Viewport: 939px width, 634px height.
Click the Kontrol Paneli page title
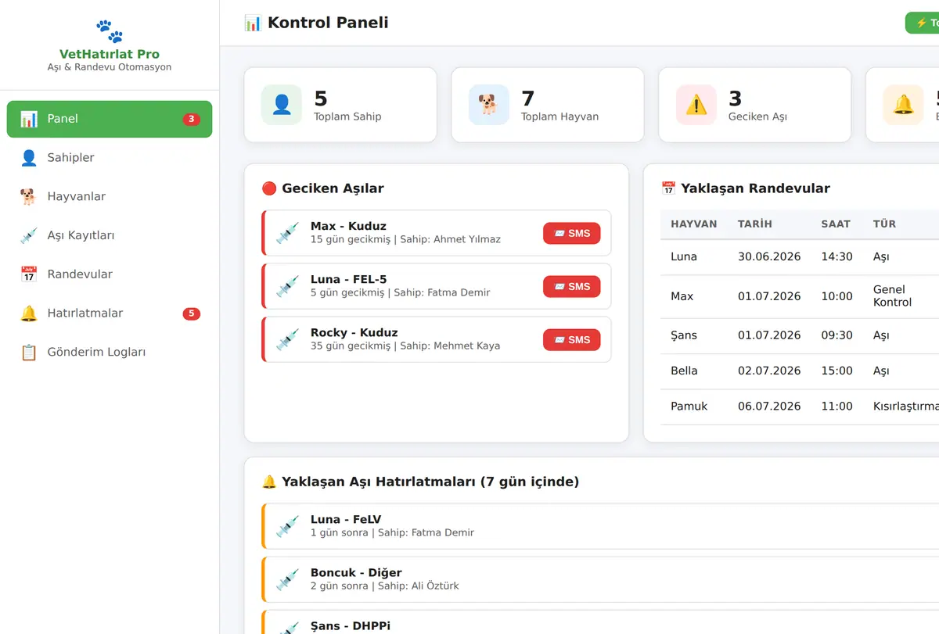328,23
